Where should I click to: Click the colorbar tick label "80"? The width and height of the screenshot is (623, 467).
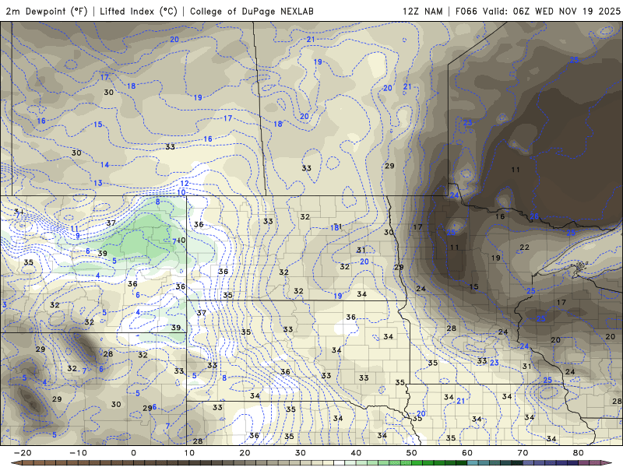pos(579,453)
